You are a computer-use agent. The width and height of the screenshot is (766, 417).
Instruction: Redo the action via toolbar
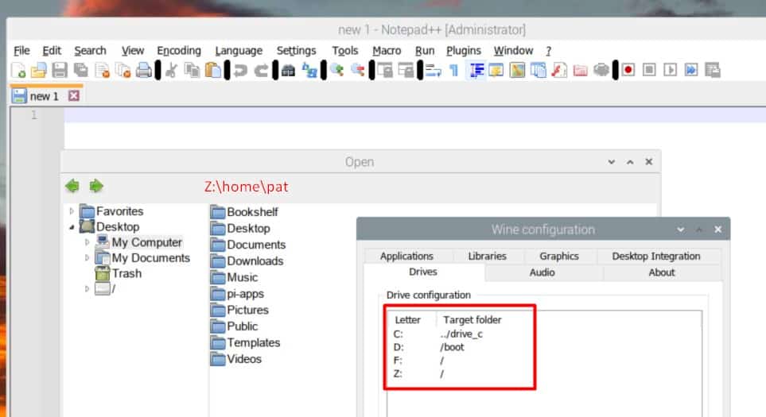point(261,70)
